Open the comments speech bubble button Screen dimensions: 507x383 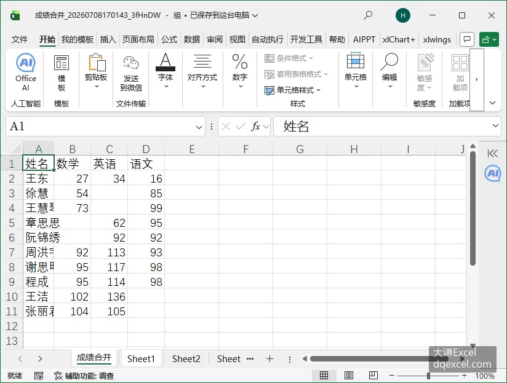(x=467, y=39)
